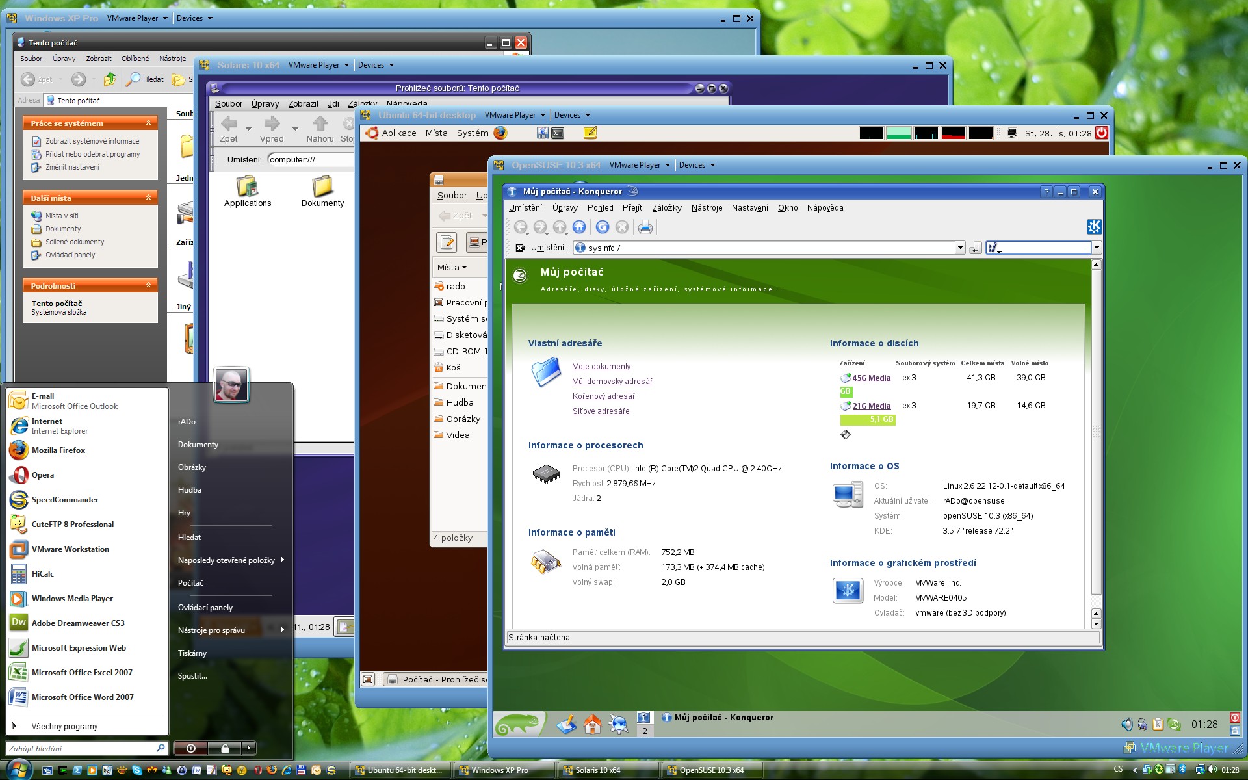The height and width of the screenshot is (780, 1248).
Task: Open Záložky menu in Konqueror
Action: coord(667,208)
